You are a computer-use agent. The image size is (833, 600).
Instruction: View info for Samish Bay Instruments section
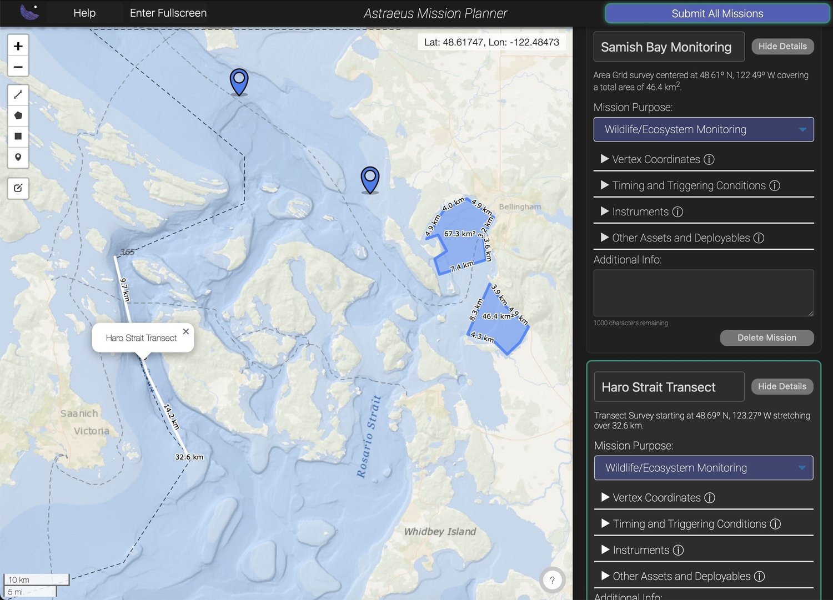point(677,211)
